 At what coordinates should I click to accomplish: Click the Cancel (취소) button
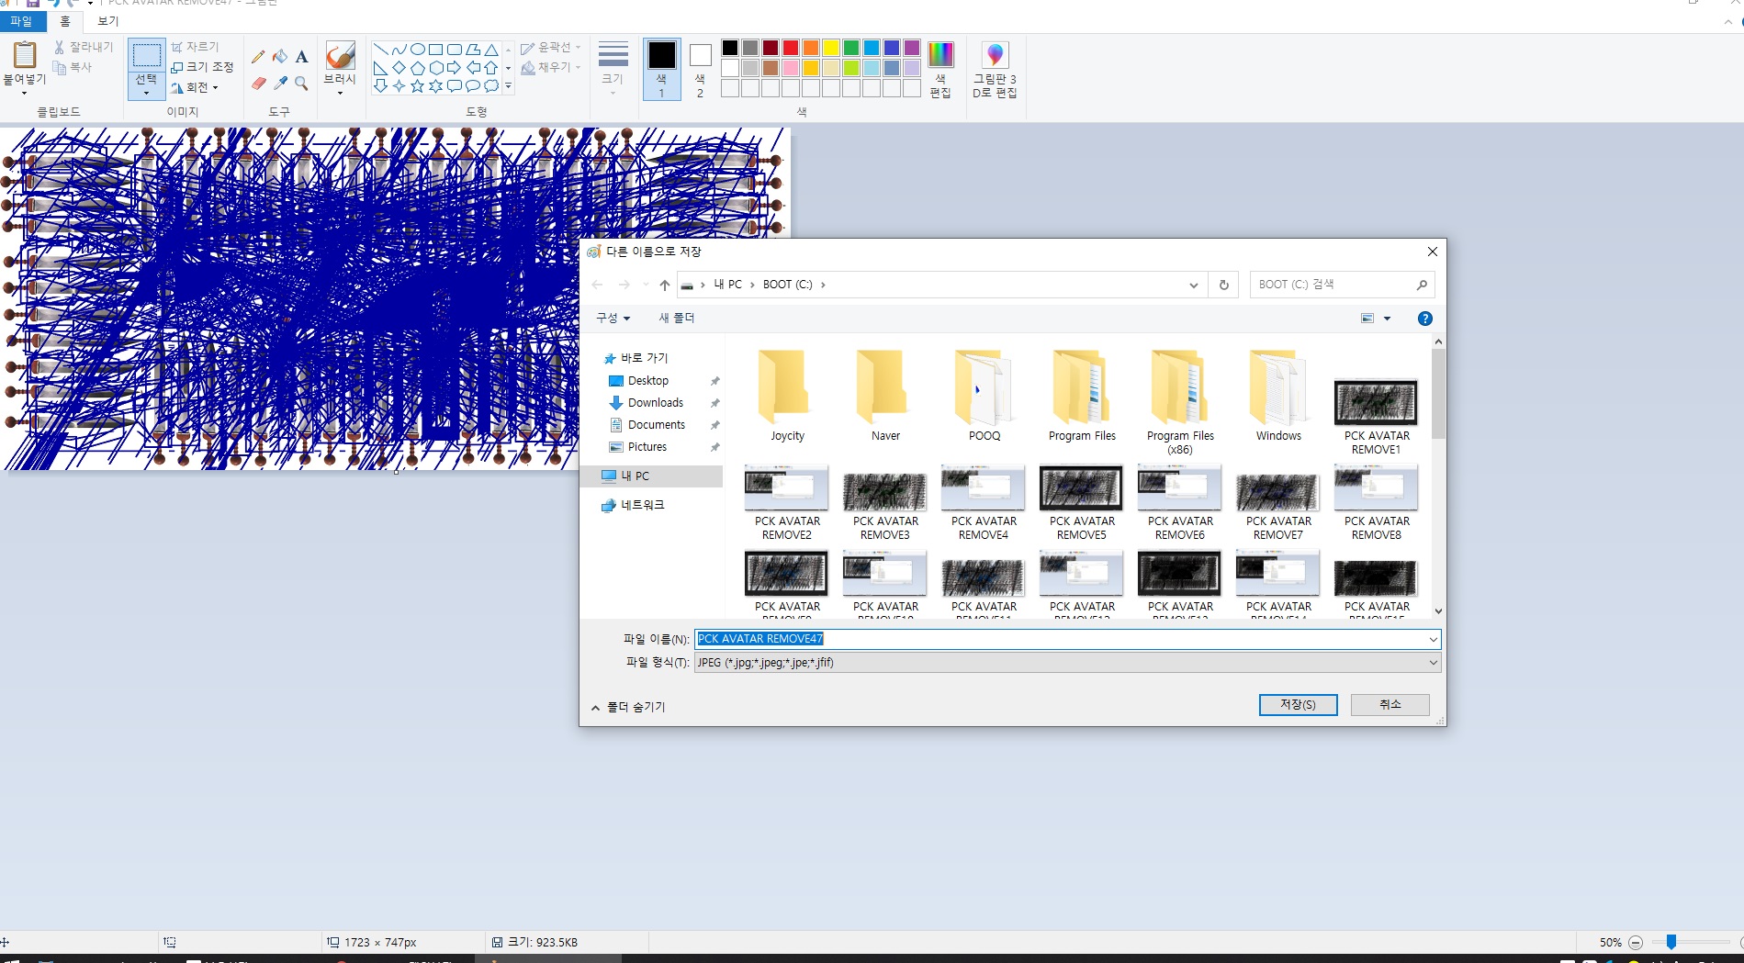(x=1390, y=704)
